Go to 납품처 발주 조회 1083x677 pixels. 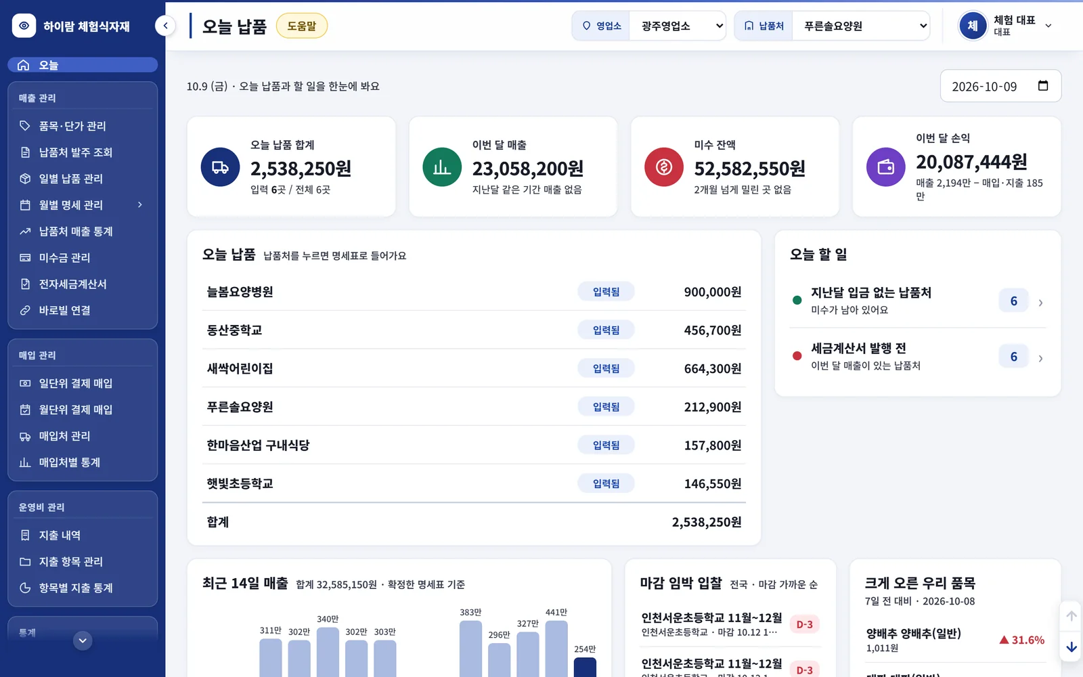[83, 152]
